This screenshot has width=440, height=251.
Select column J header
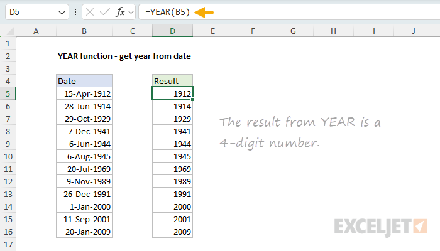point(414,31)
